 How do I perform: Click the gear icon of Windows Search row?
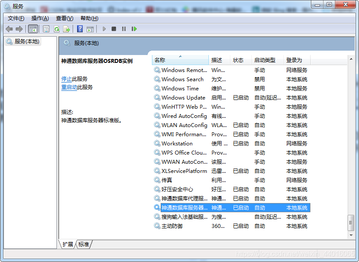[x=157, y=79]
